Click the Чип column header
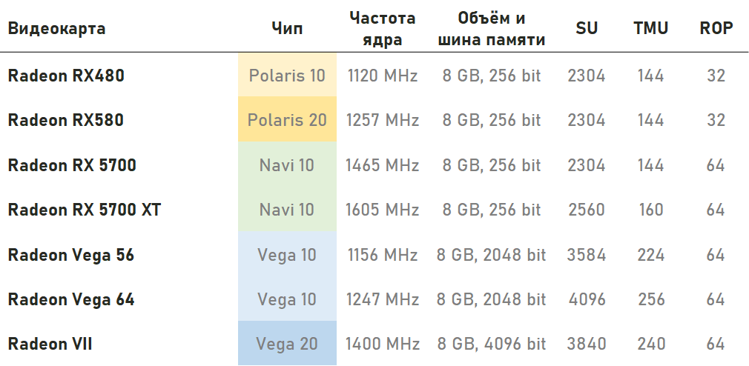 click(287, 29)
